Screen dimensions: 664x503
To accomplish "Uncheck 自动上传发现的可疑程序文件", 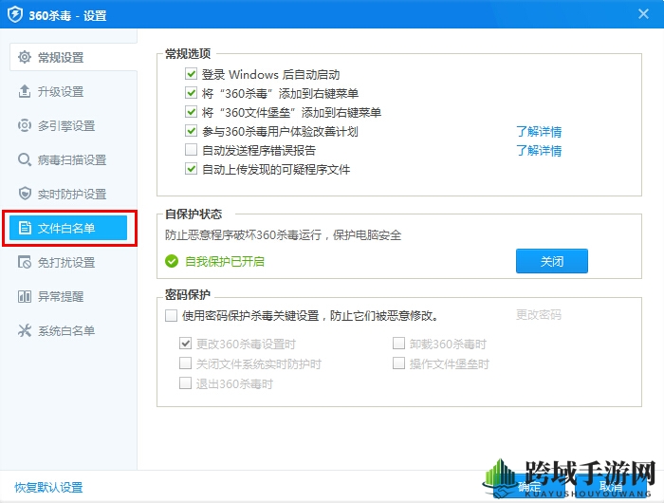I will [191, 169].
